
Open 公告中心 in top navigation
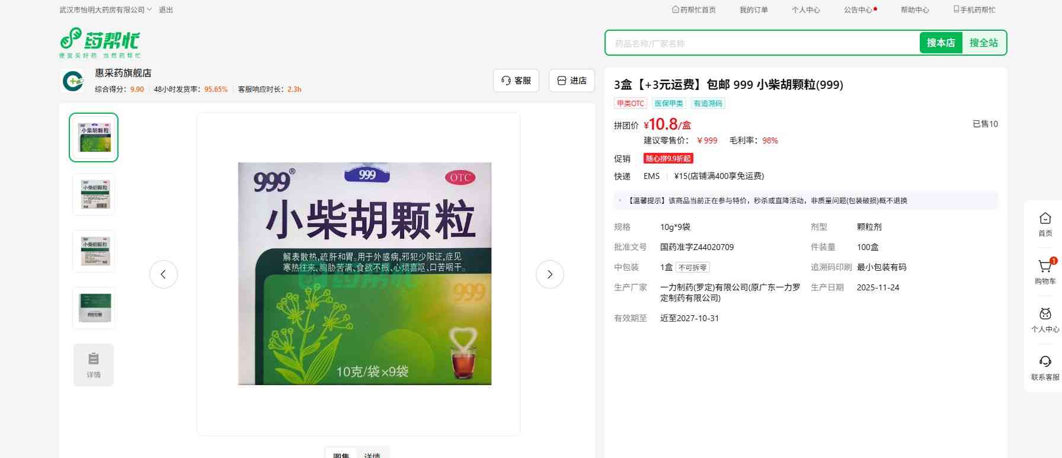point(858,10)
